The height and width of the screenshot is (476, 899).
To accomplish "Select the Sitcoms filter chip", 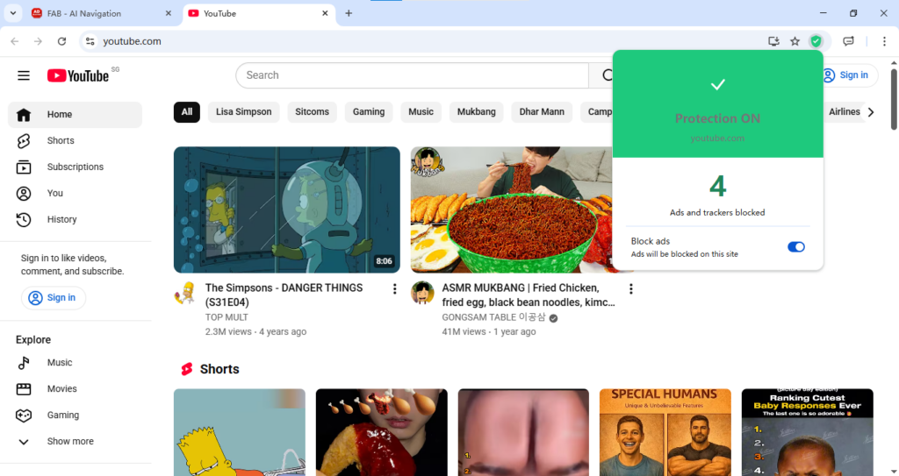I will (x=312, y=111).
